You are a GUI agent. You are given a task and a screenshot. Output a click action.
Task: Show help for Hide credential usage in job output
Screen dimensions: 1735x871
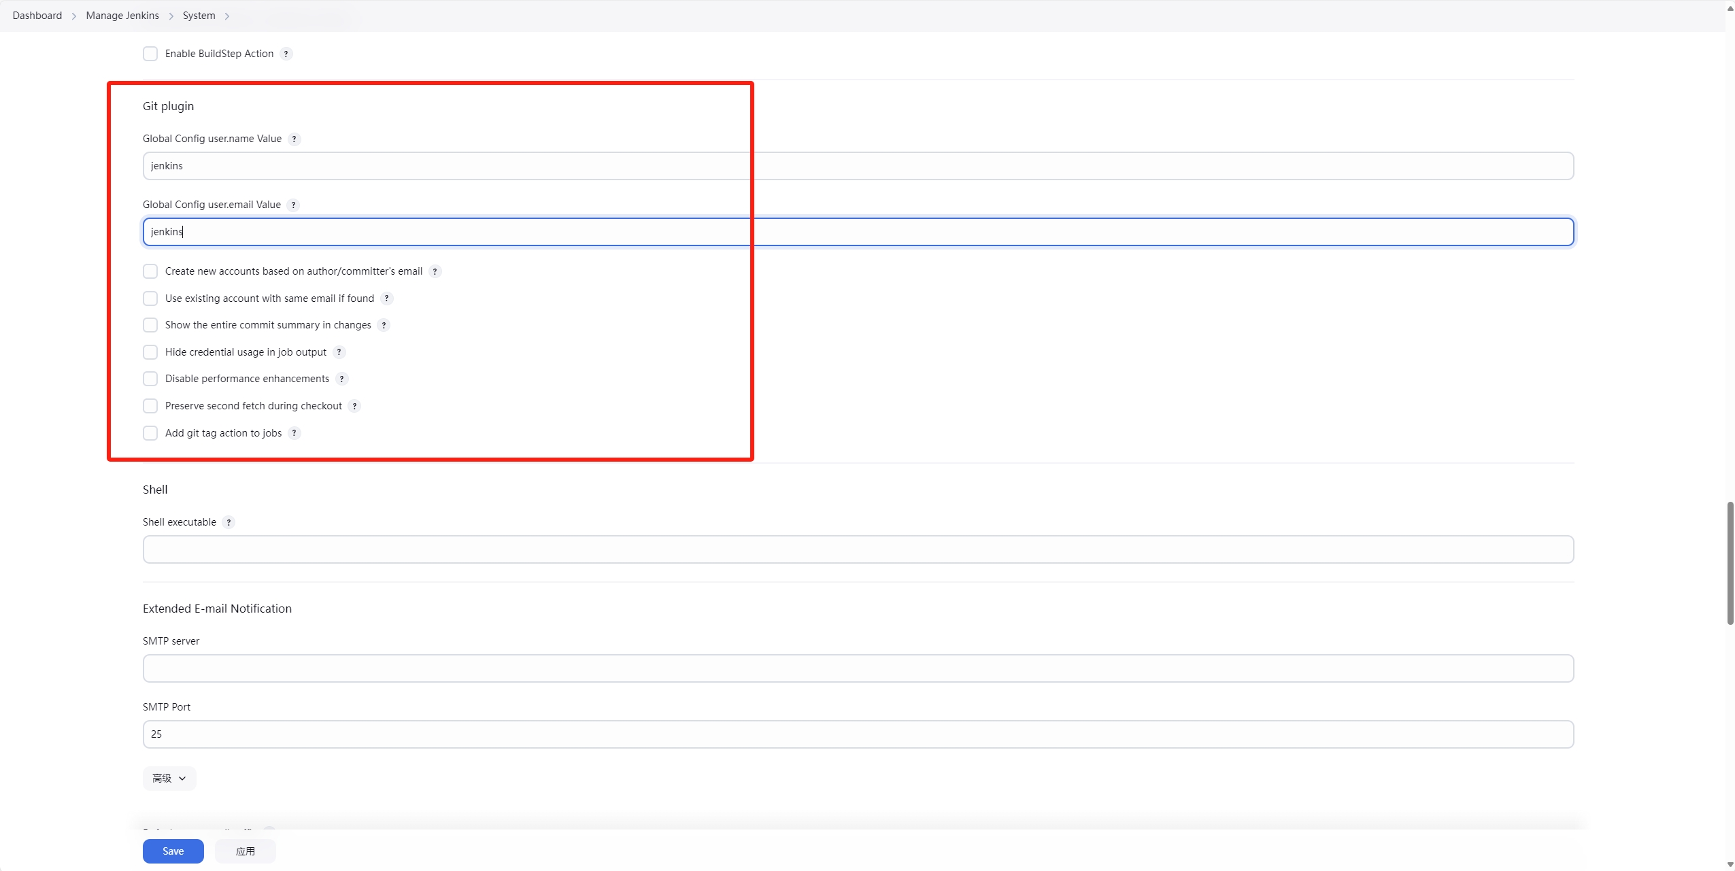pyautogui.click(x=339, y=352)
